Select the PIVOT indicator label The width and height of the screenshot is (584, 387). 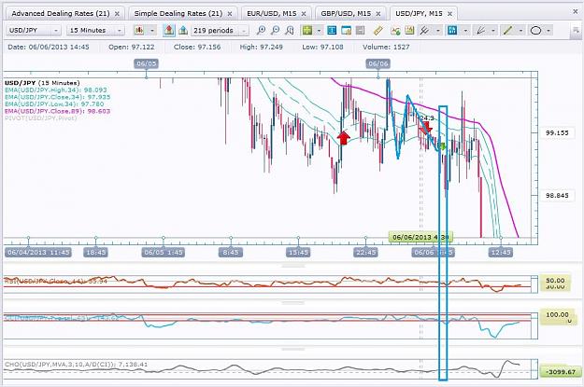coord(40,118)
